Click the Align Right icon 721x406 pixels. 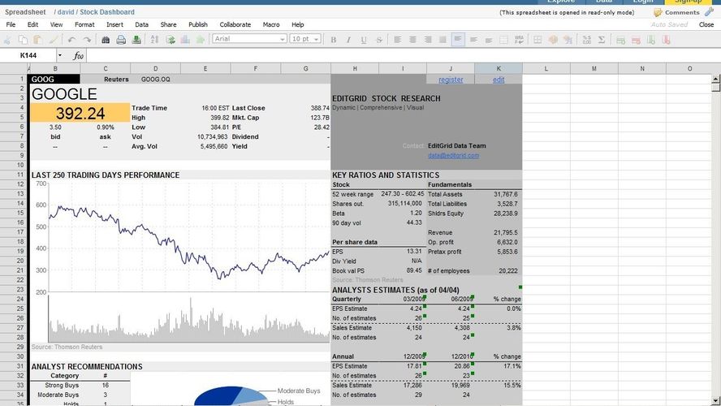click(428, 40)
